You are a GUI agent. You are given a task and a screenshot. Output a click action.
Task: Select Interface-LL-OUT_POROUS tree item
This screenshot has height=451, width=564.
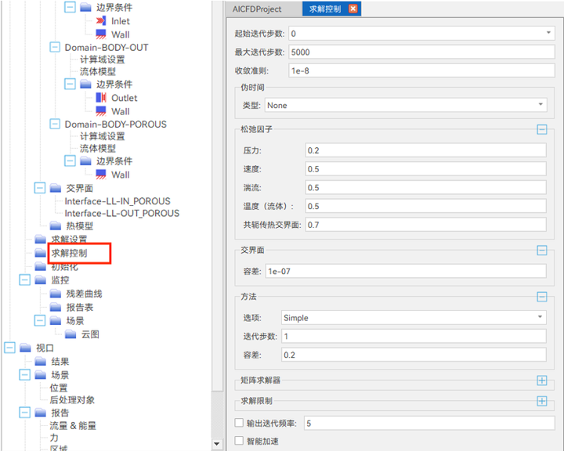point(121,213)
